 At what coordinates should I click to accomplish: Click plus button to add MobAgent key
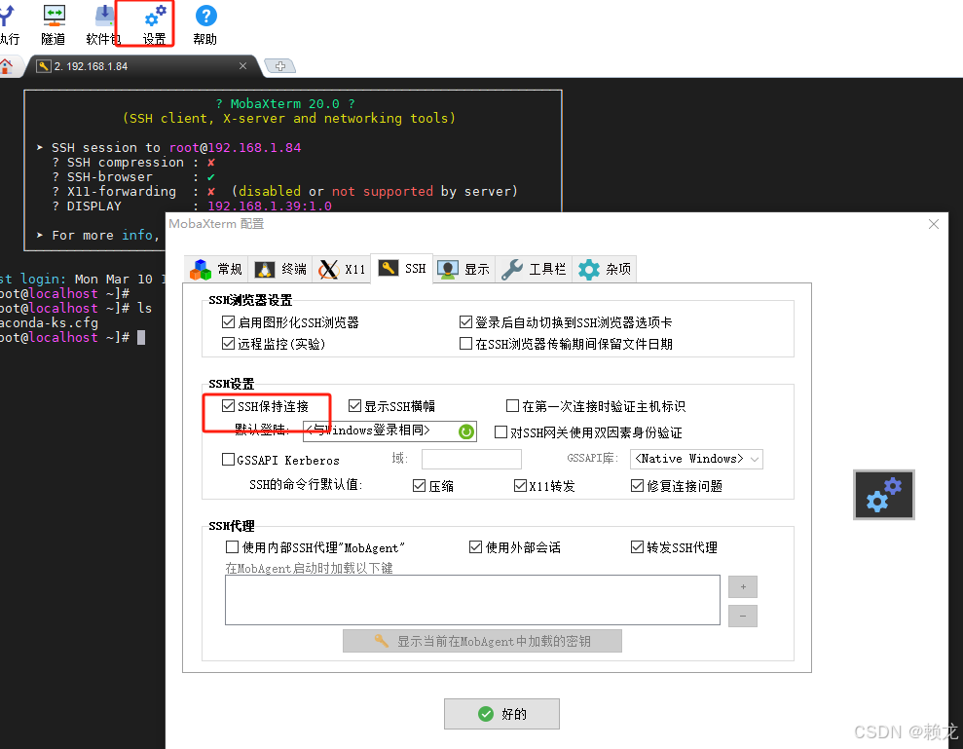pyautogui.click(x=743, y=586)
